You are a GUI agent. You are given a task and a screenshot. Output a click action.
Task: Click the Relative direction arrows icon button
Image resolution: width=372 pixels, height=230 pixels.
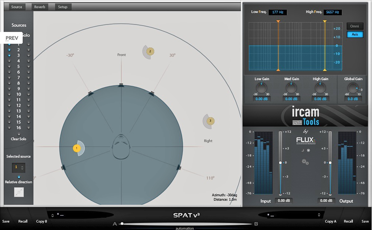19,192
